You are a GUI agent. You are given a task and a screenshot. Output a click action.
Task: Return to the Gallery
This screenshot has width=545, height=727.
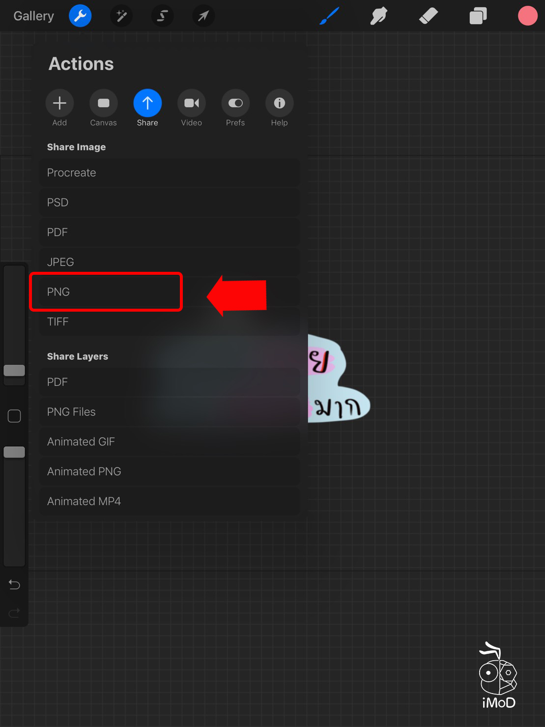click(x=33, y=16)
